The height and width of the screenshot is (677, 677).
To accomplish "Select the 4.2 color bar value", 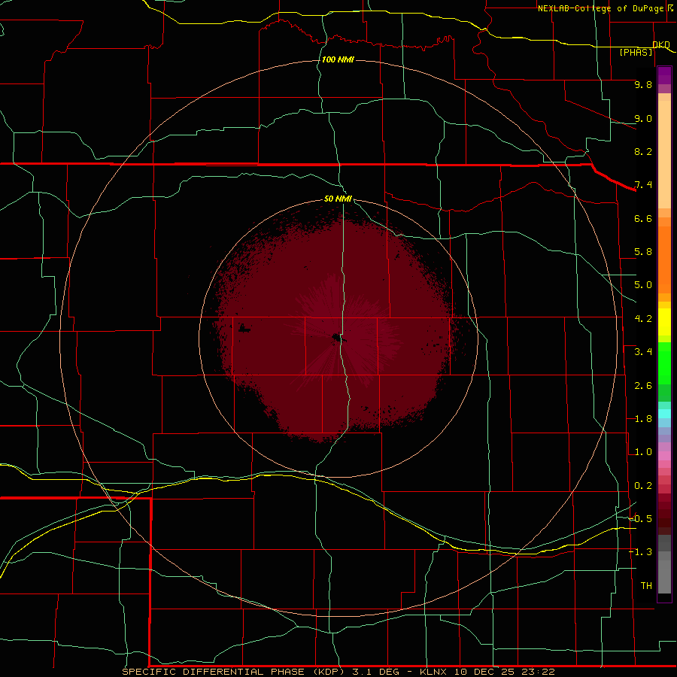I will tap(643, 319).
